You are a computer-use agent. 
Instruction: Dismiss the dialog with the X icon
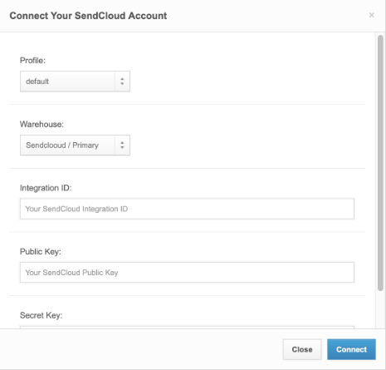click(371, 15)
